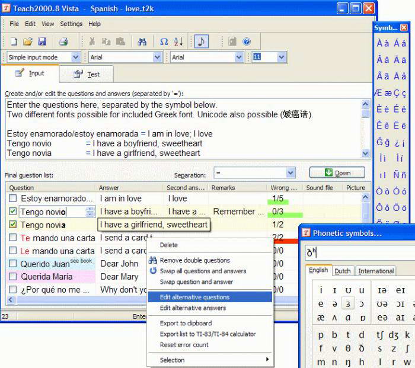Viewport: 415px width, 368px height.
Task: Click the Cut scissors icon
Action: (x=92, y=41)
